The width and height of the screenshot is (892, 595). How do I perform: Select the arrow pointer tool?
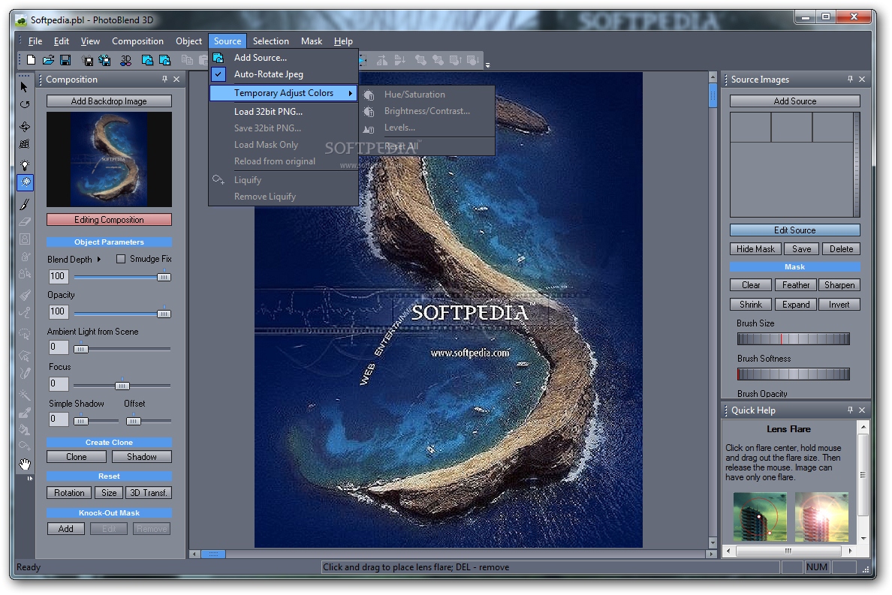[24, 87]
